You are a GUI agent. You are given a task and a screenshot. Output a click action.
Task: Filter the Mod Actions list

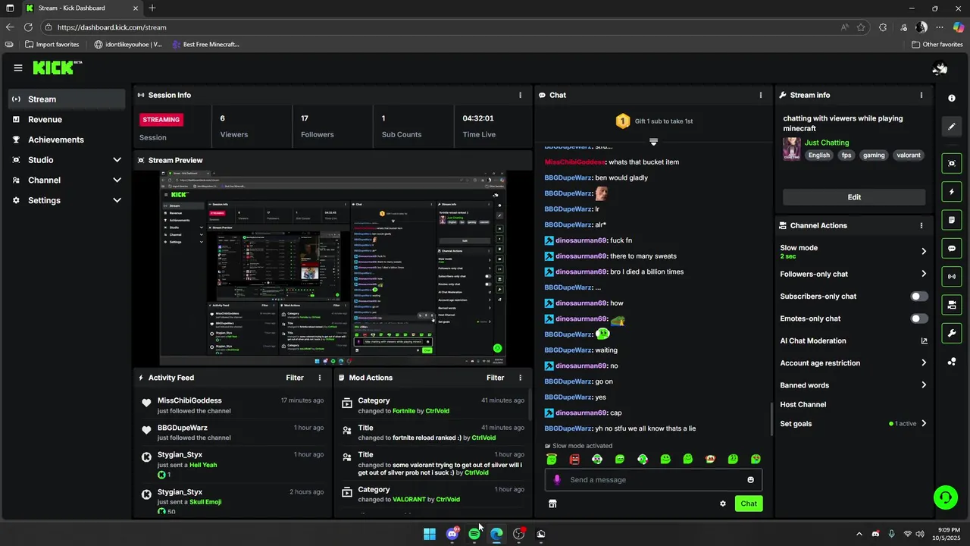[x=496, y=378]
